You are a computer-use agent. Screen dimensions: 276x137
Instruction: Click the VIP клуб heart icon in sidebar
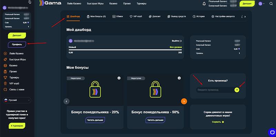pyautogui.click(x=6, y=83)
